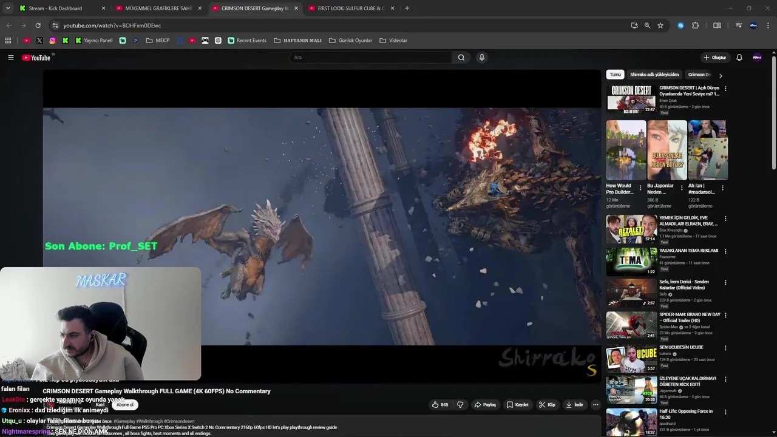Open more actions menu under the video

(x=595, y=405)
